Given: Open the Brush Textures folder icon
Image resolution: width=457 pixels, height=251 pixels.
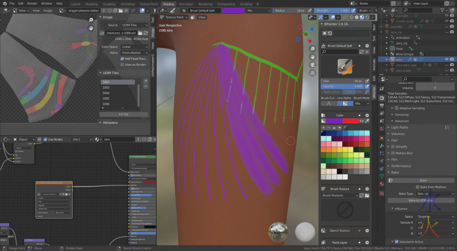Looking at the screenshot, I should [367, 195].
